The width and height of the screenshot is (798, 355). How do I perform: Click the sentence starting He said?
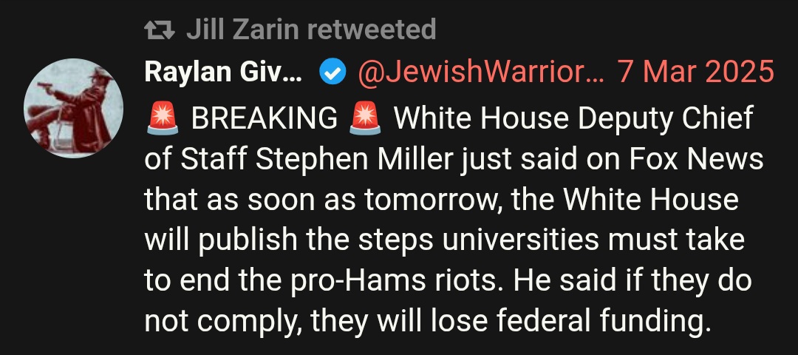point(428,300)
